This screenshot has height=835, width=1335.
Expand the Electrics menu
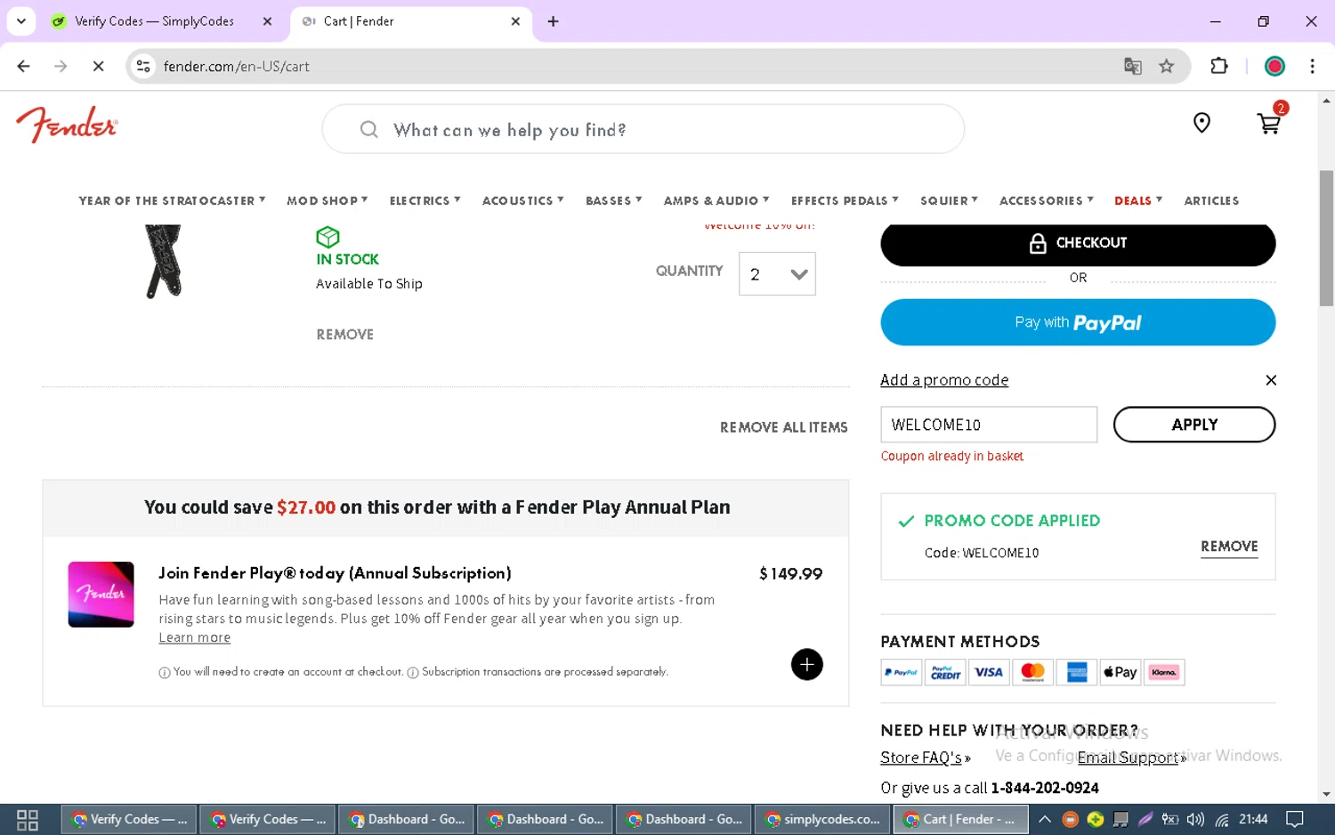[425, 200]
